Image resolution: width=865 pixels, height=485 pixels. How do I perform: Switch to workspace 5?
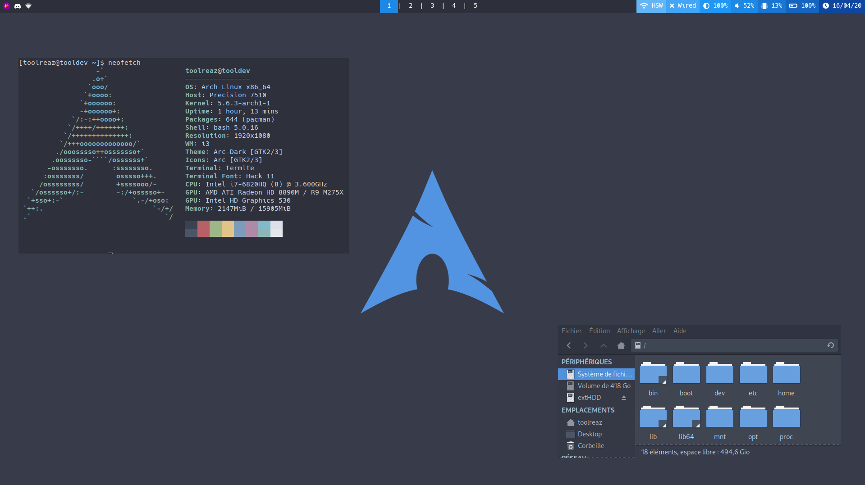[476, 6]
